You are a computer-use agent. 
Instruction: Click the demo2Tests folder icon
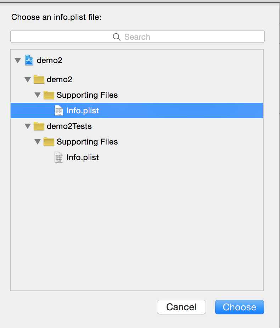pos(39,126)
